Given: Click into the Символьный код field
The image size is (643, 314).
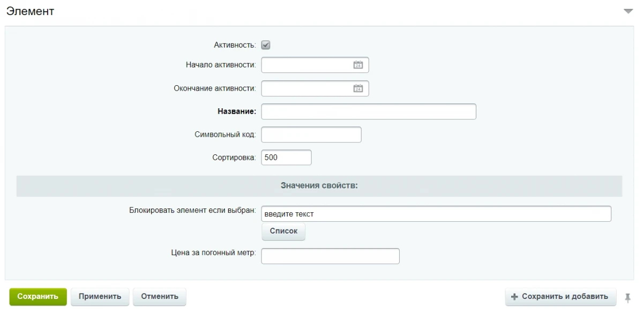Looking at the screenshot, I should click(x=311, y=134).
